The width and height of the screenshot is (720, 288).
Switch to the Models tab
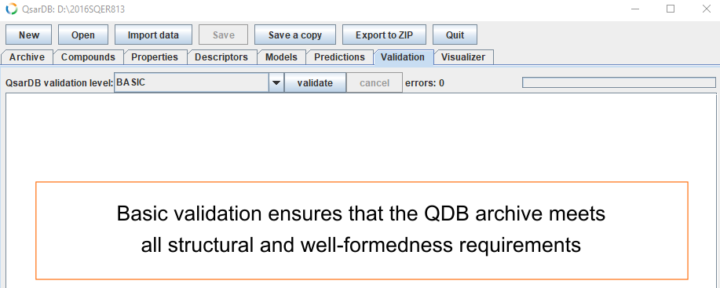coord(281,57)
